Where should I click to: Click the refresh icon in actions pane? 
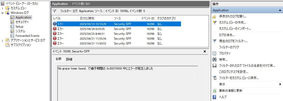pos(214,91)
